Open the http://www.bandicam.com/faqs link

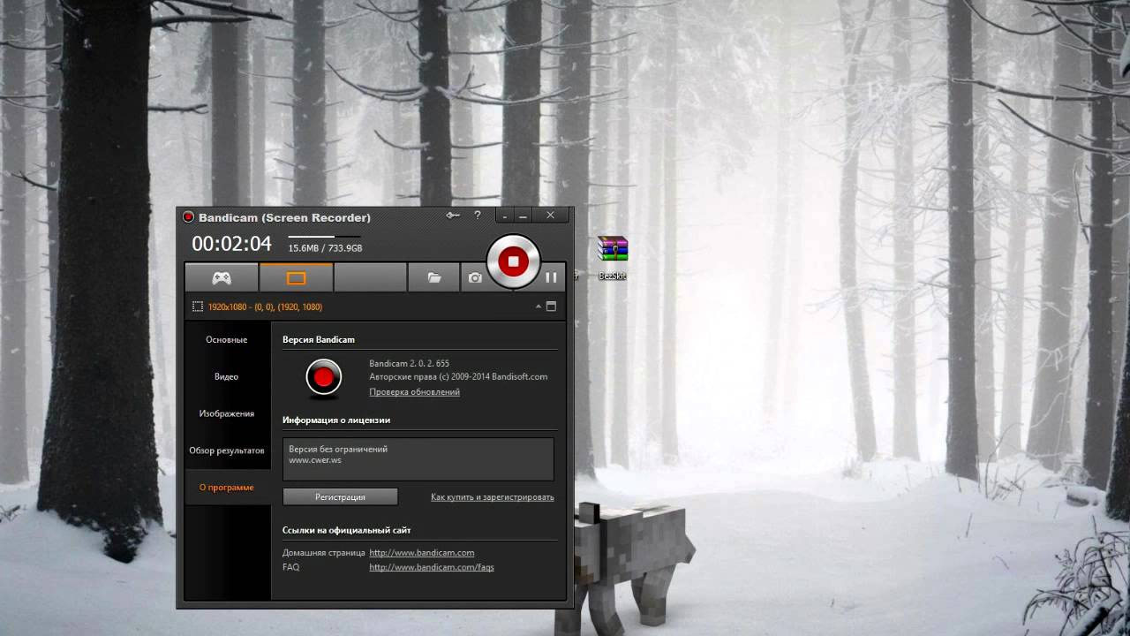pos(431,567)
